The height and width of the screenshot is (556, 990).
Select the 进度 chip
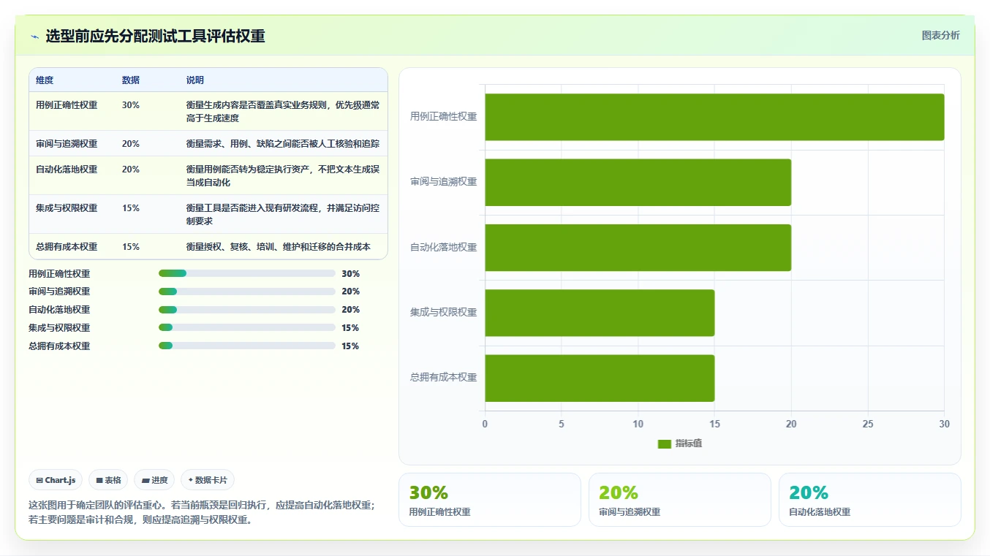click(155, 480)
